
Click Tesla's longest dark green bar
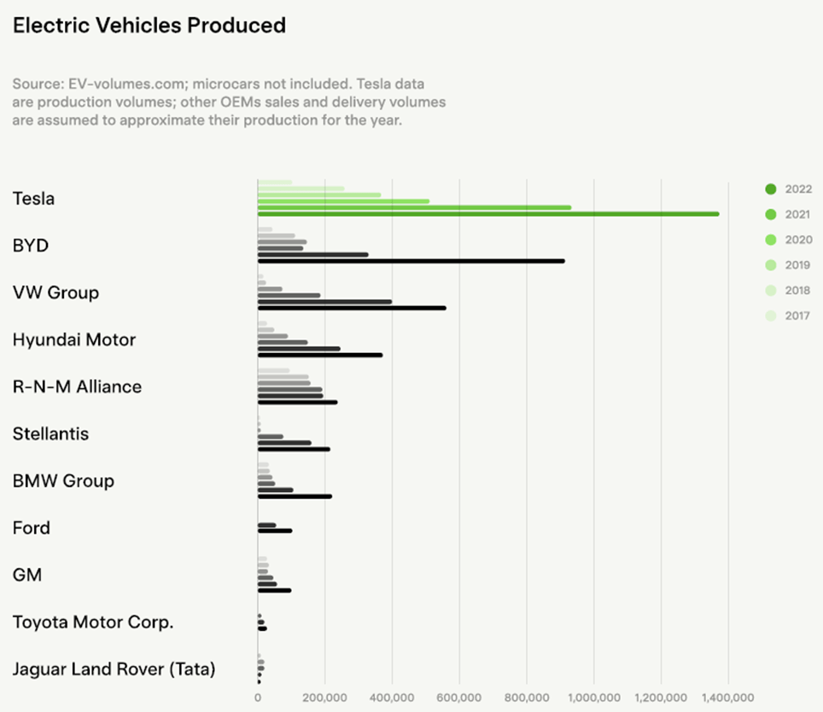(487, 214)
